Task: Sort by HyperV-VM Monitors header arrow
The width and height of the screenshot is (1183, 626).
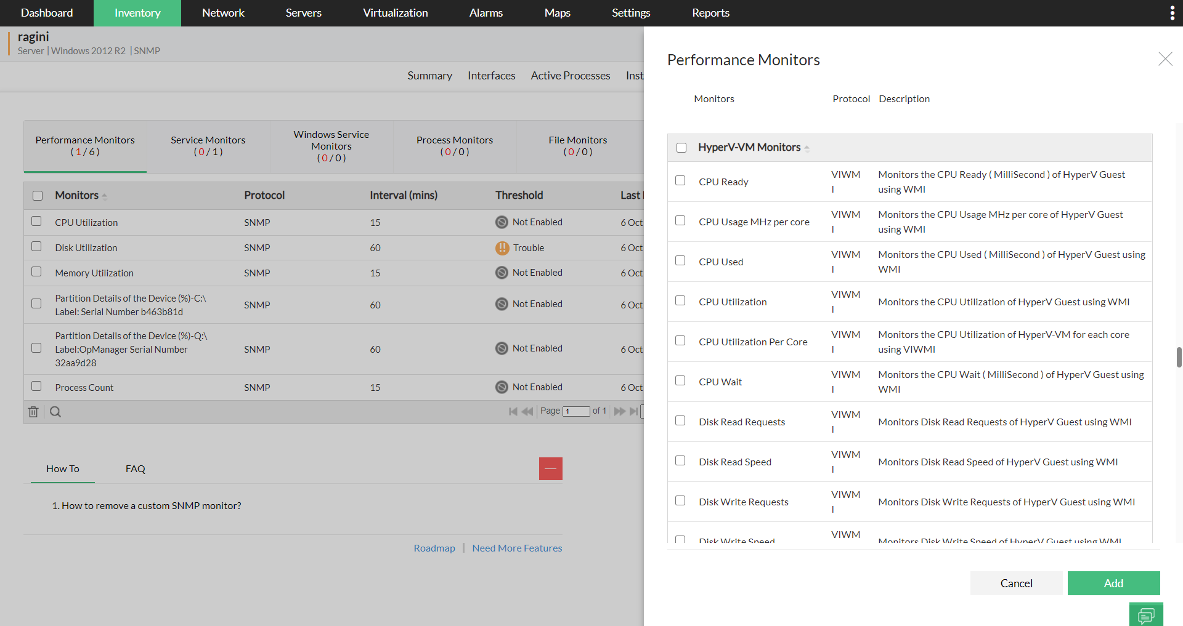Action: (807, 148)
